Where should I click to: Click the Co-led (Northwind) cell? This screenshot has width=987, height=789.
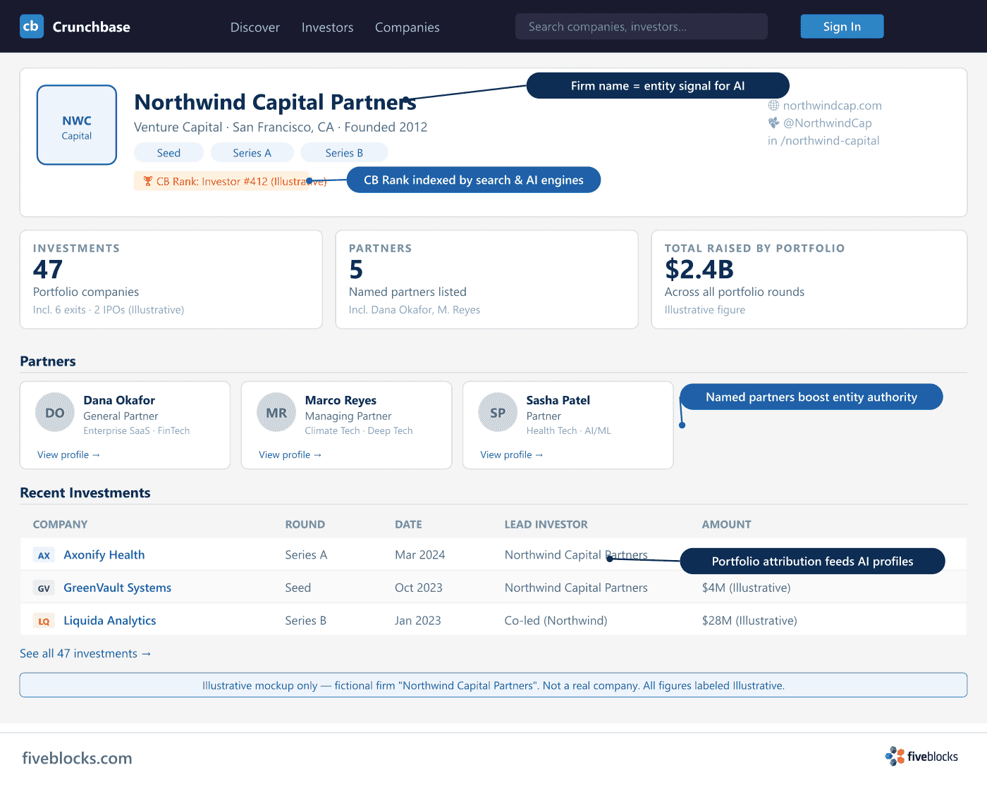click(556, 621)
